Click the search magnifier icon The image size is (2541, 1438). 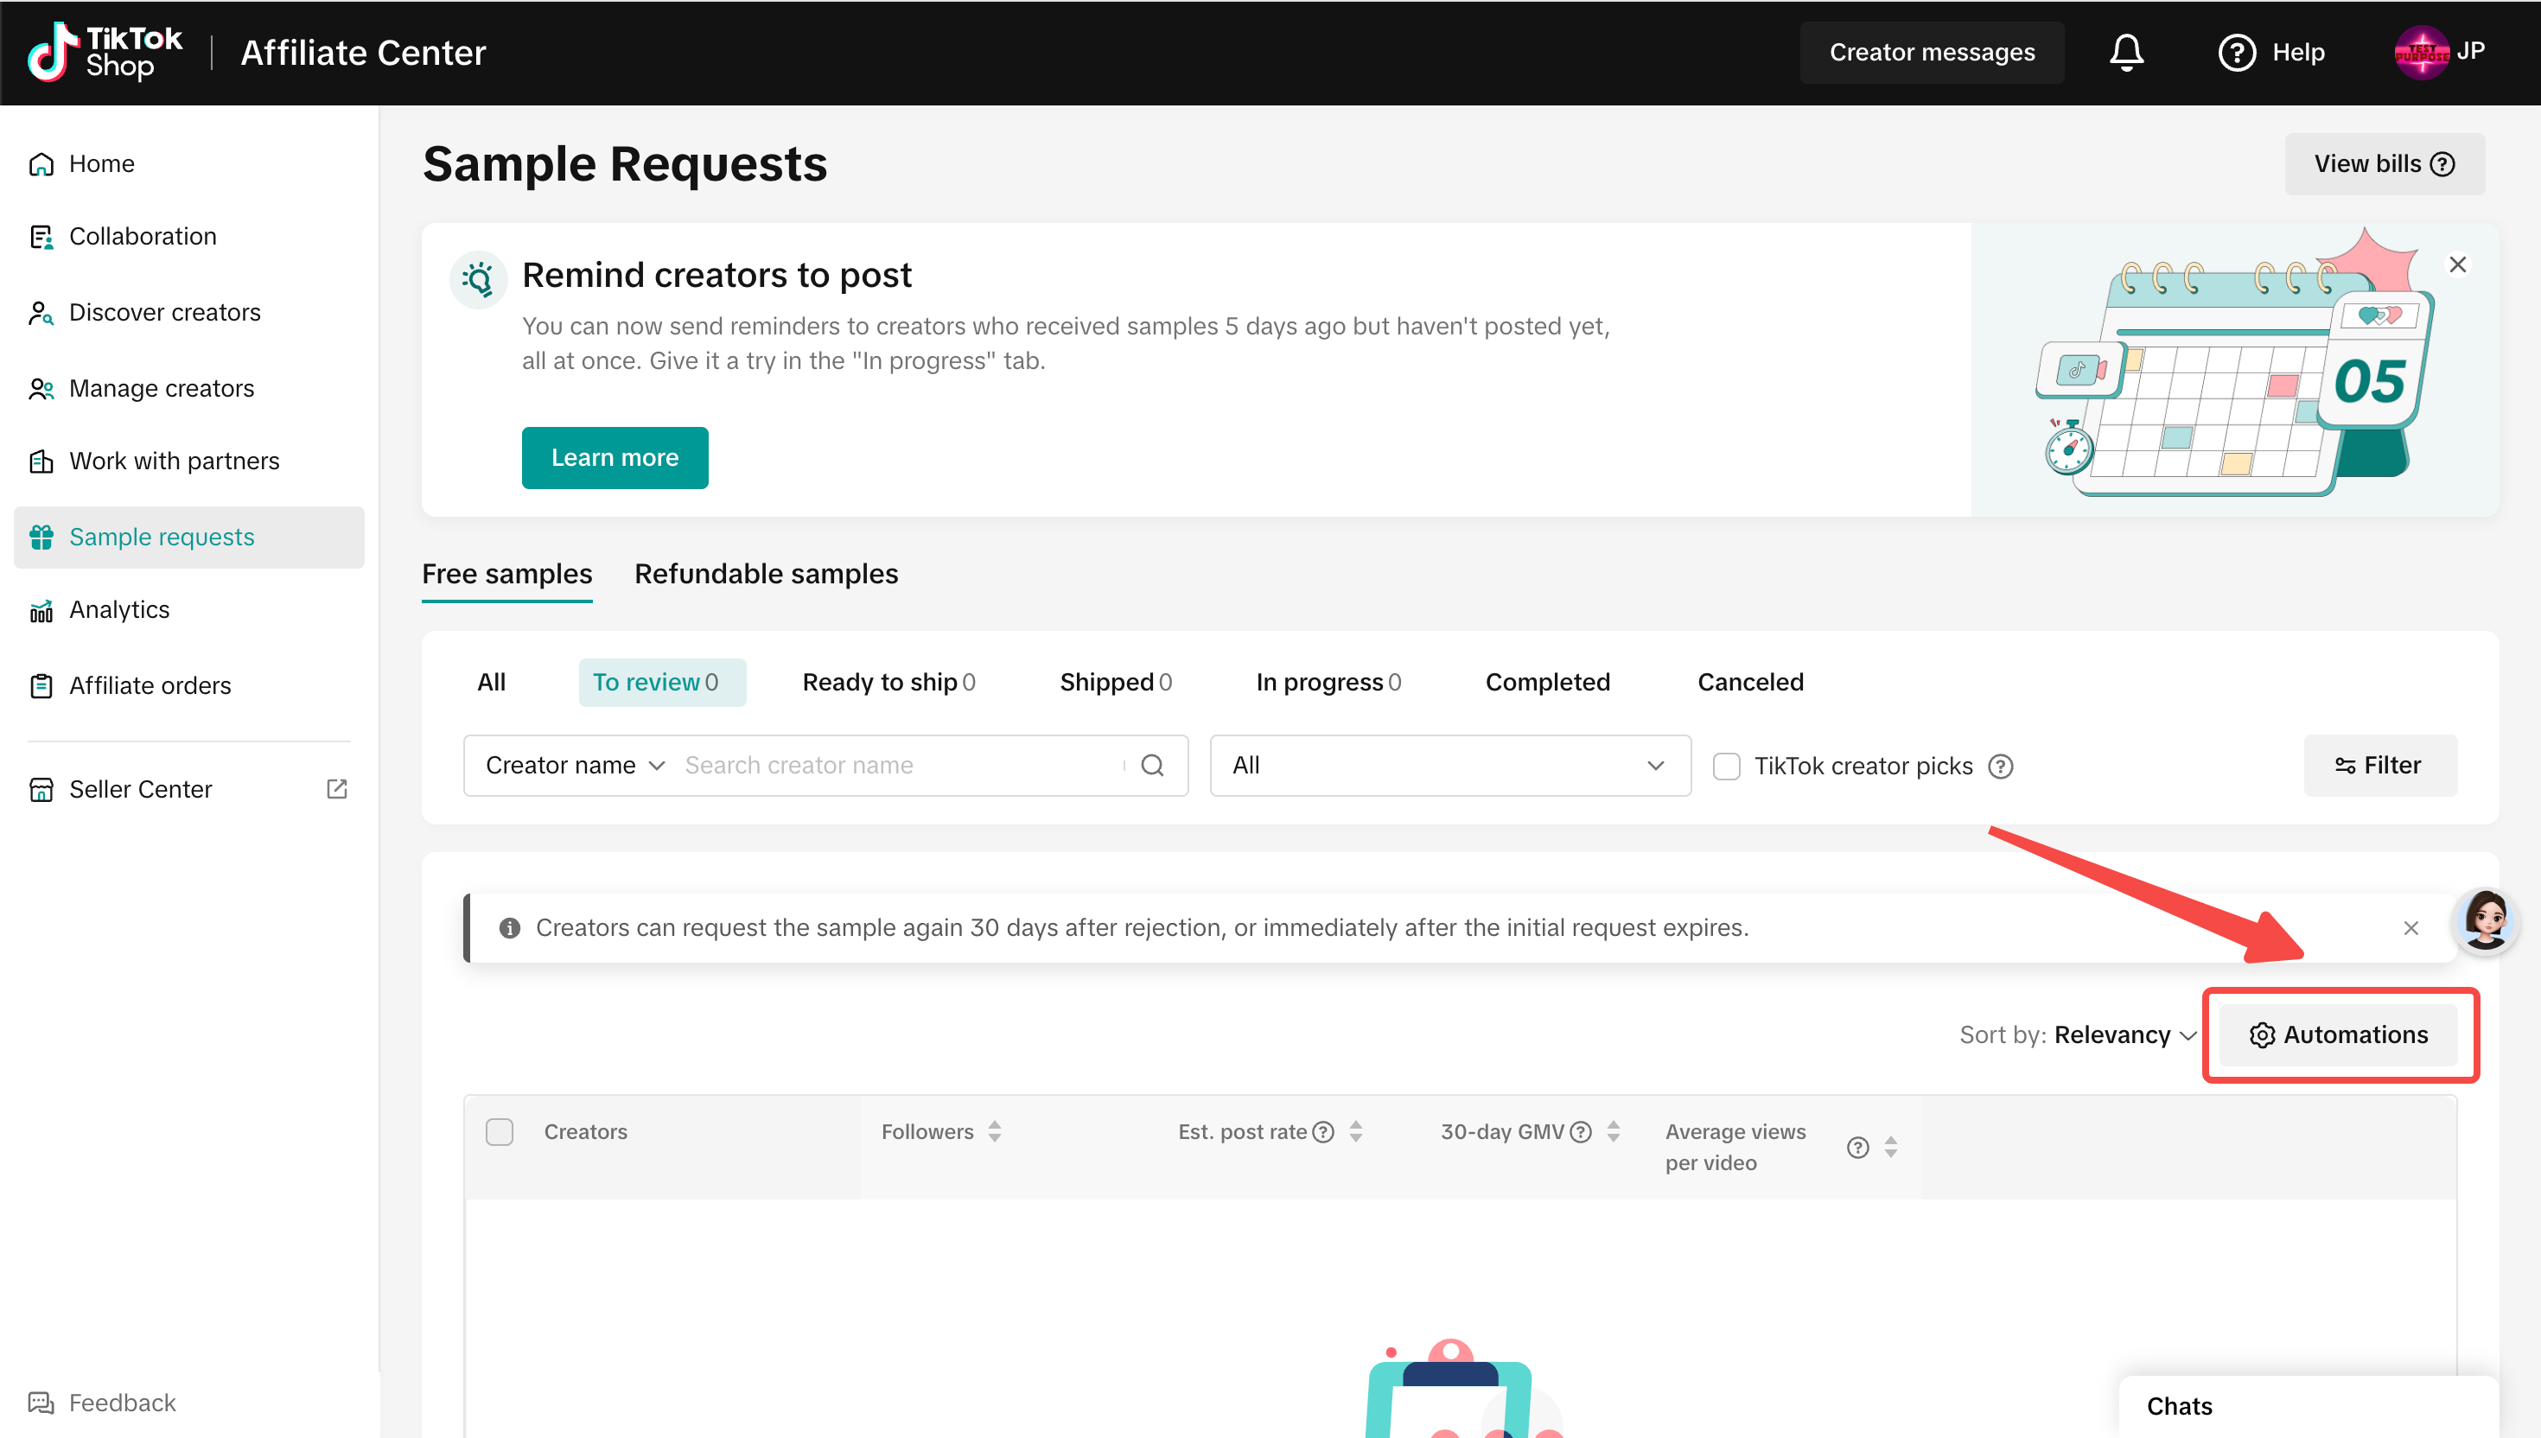click(1152, 766)
